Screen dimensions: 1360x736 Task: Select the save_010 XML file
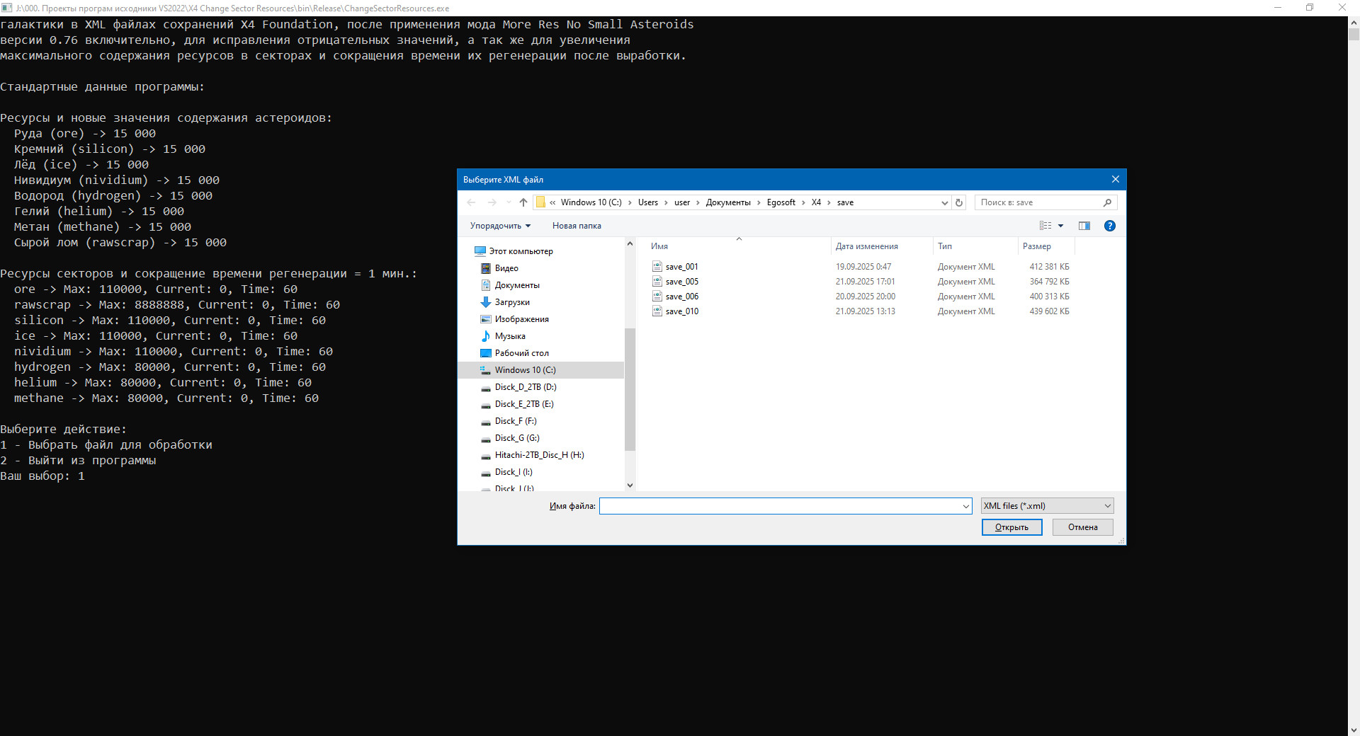point(681,311)
